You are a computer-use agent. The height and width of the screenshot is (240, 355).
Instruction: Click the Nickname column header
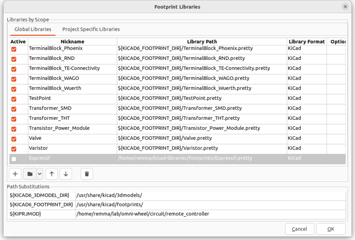click(72, 42)
